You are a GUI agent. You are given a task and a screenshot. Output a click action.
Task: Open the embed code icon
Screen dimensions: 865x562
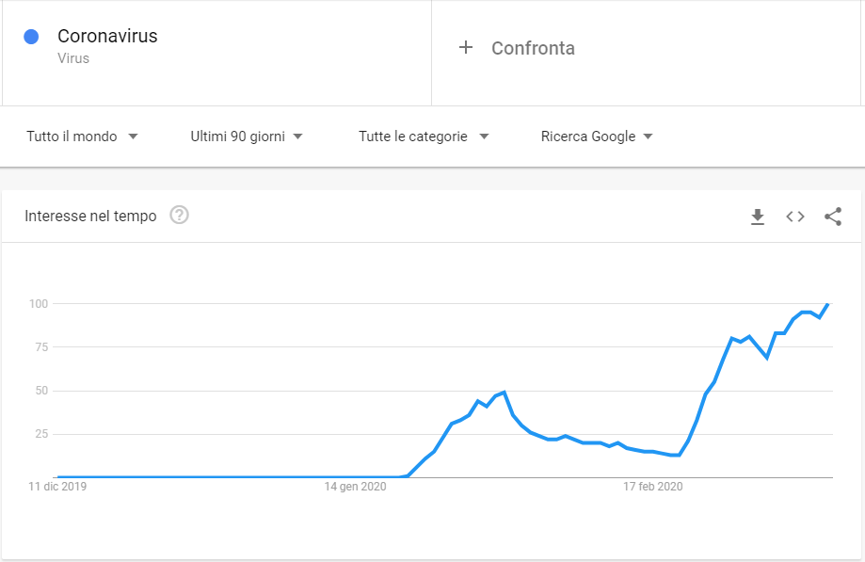(795, 217)
